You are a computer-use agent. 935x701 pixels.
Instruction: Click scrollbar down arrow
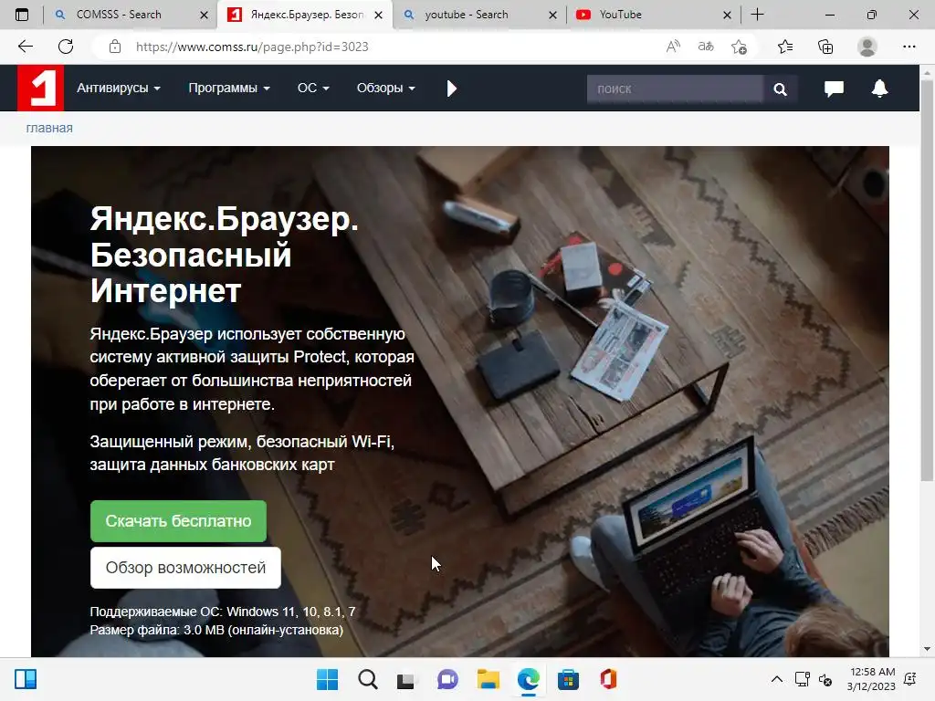[x=927, y=649]
